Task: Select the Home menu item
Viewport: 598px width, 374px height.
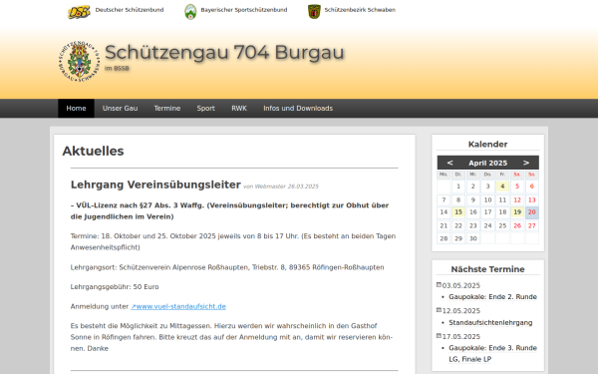Action: pos(76,109)
